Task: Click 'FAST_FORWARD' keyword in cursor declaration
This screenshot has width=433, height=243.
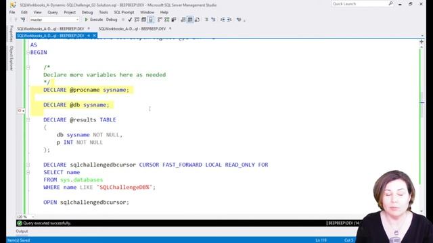Action: point(182,165)
